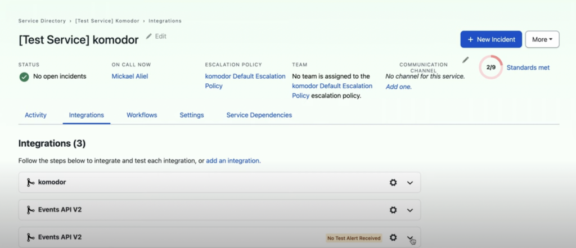This screenshot has height=248, width=576.
Task: Click the komodor integration branch icon
Action: click(x=30, y=182)
